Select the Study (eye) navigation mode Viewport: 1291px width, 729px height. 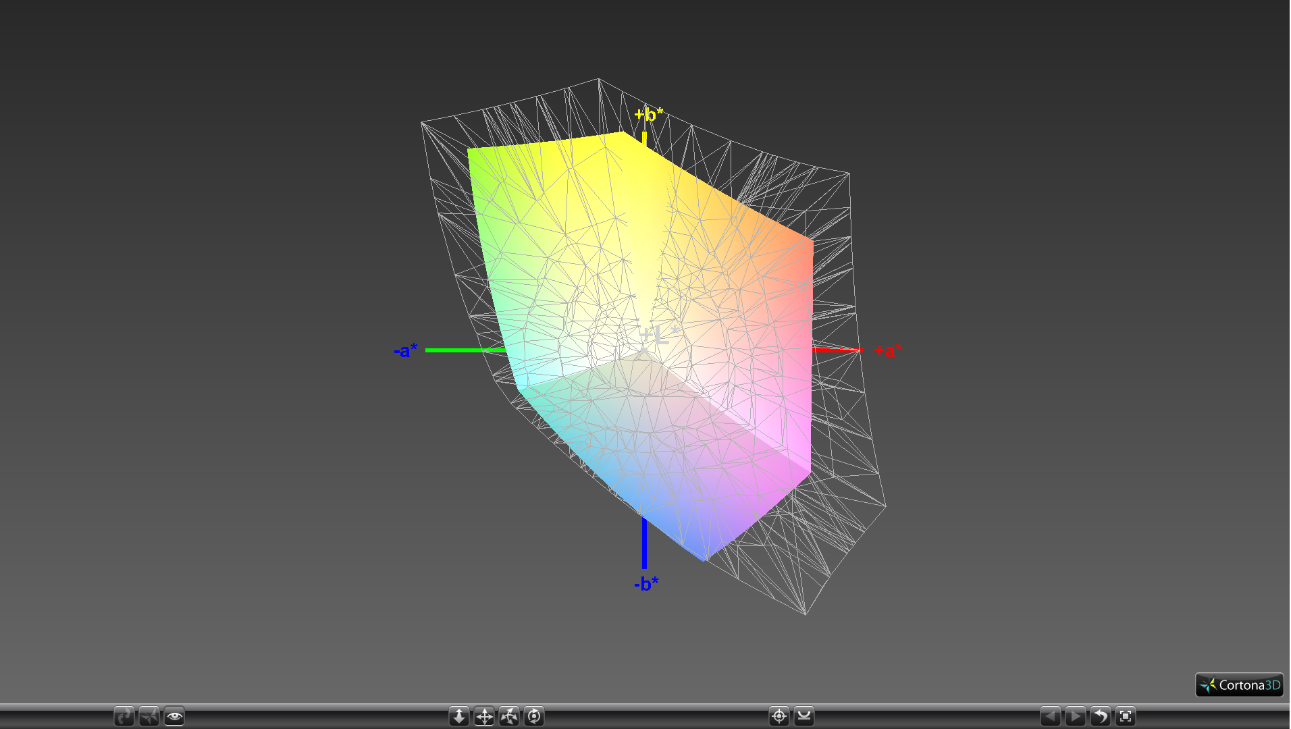pyautogui.click(x=174, y=716)
